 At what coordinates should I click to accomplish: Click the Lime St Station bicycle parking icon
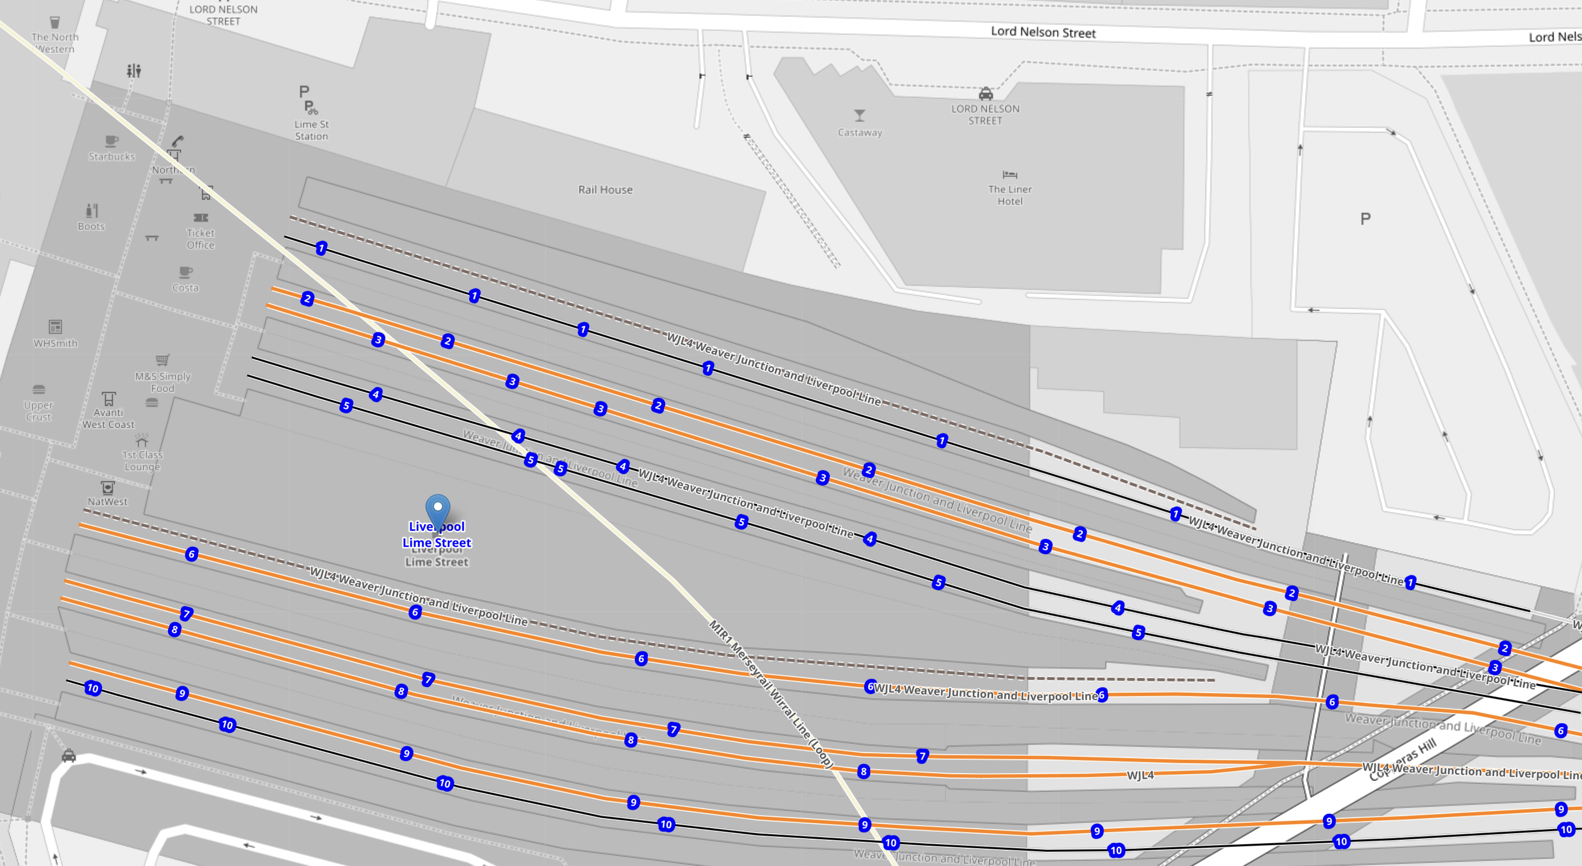(x=311, y=107)
